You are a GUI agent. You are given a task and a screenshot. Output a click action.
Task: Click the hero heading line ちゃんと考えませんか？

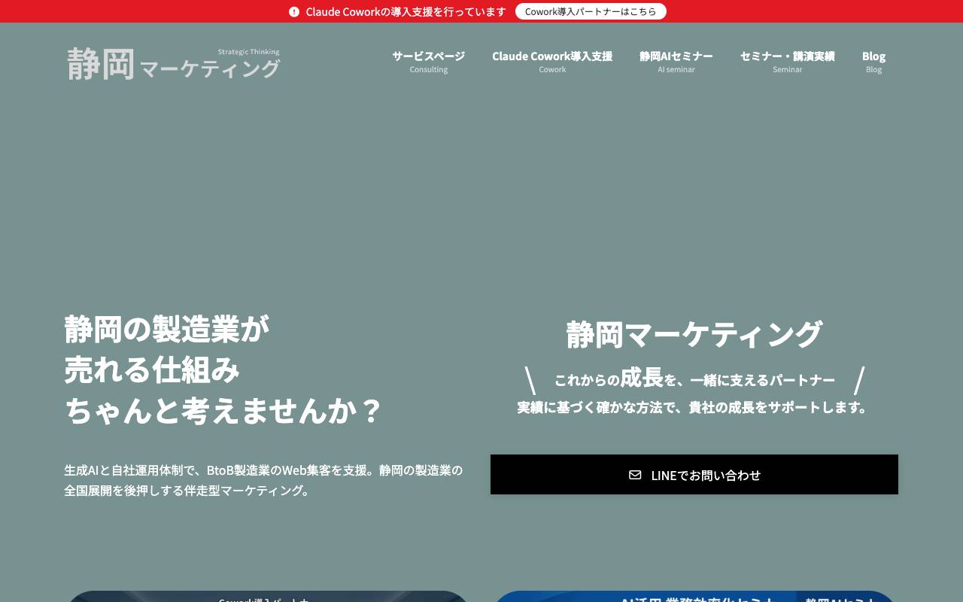223,411
